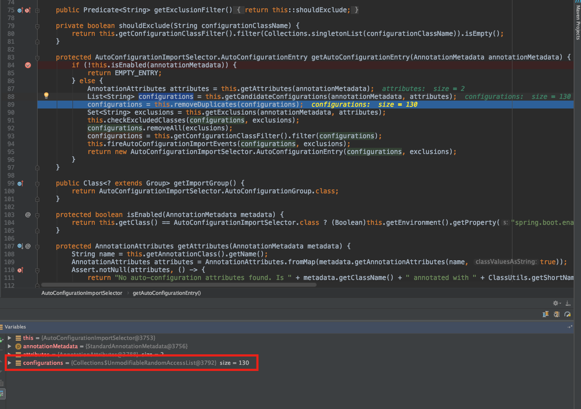The image size is (581, 409).
Task: Click the blue overridden marker on line 107
Action: (20, 246)
